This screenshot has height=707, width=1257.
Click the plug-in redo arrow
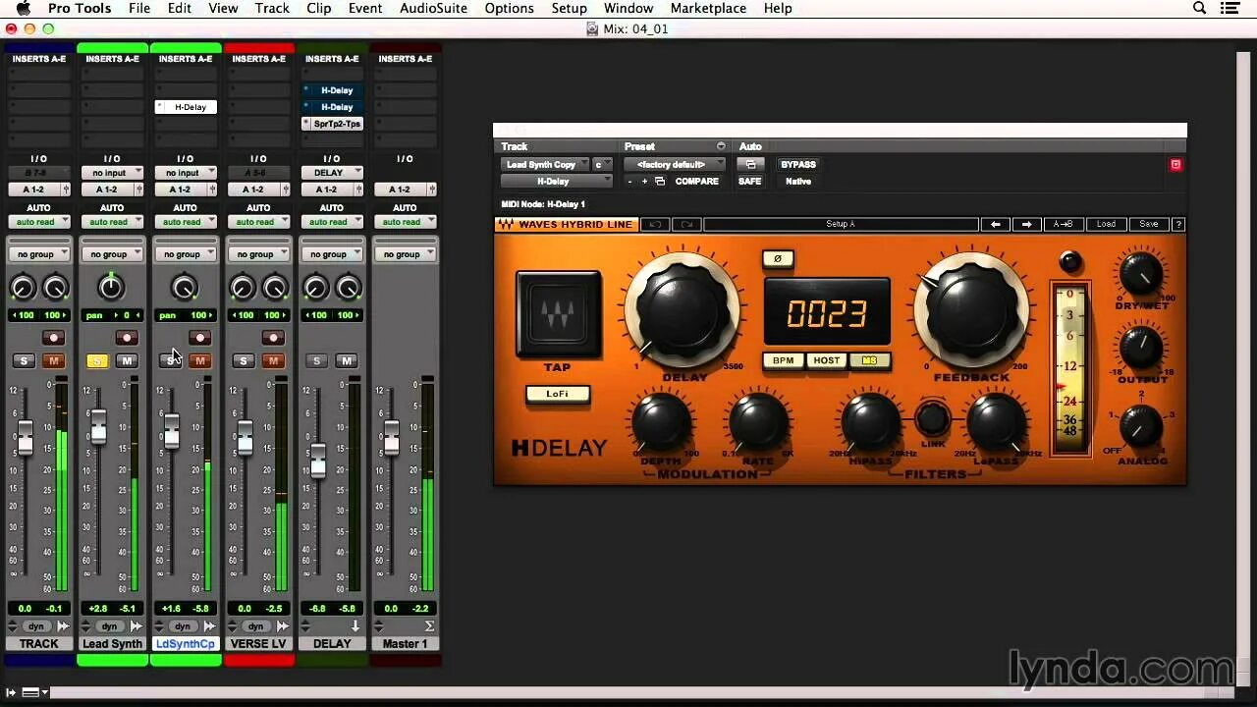[x=684, y=224]
